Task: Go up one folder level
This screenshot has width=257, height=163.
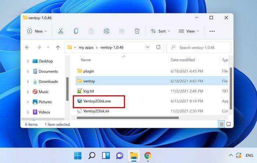Action: (58, 47)
